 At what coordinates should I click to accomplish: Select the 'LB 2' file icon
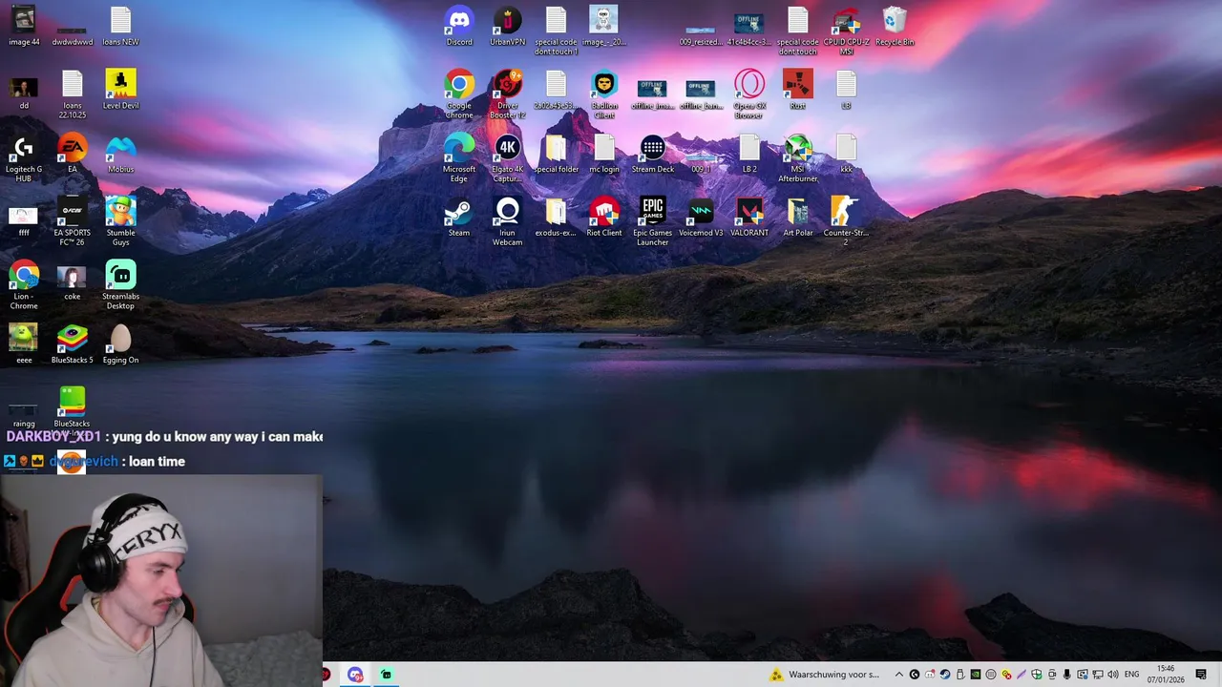[749, 154]
